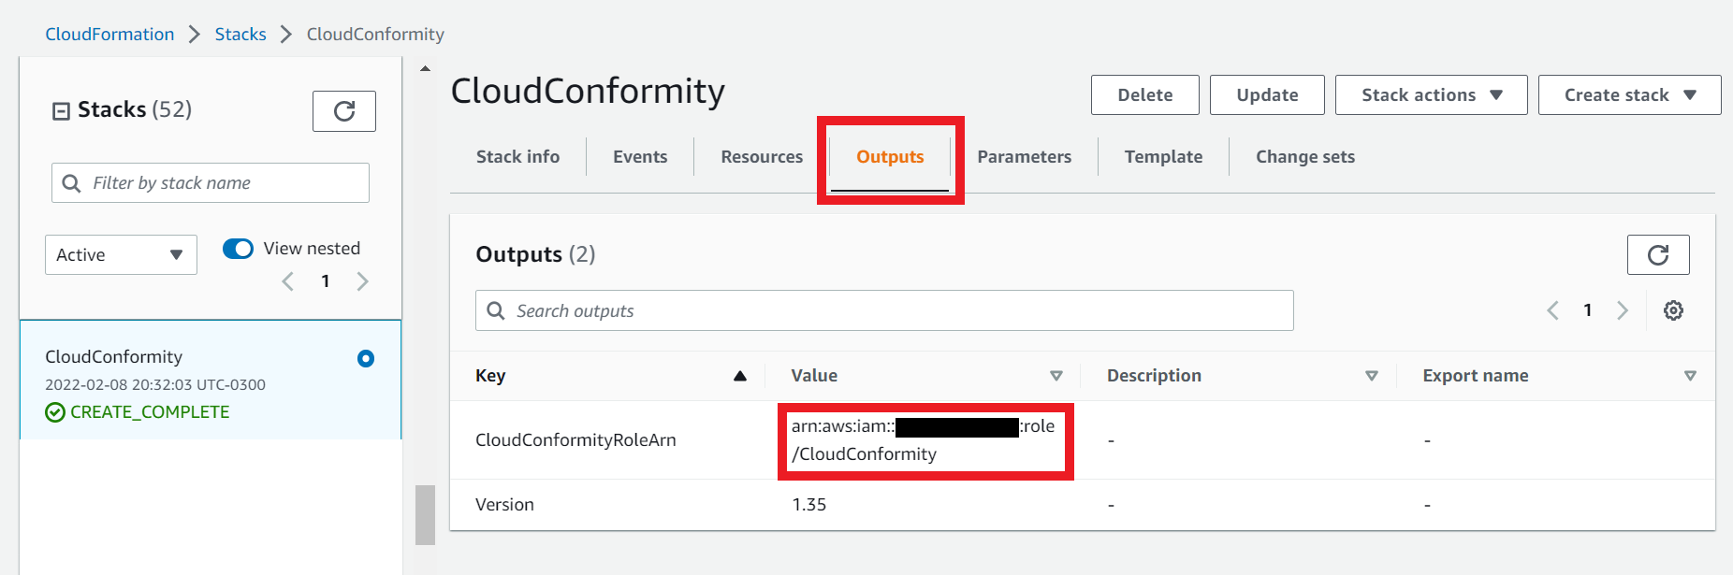
Task: Switch to the Template tab
Action: click(x=1163, y=157)
